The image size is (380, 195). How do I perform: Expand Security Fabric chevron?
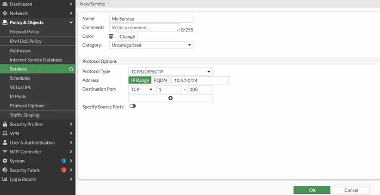click(x=71, y=170)
